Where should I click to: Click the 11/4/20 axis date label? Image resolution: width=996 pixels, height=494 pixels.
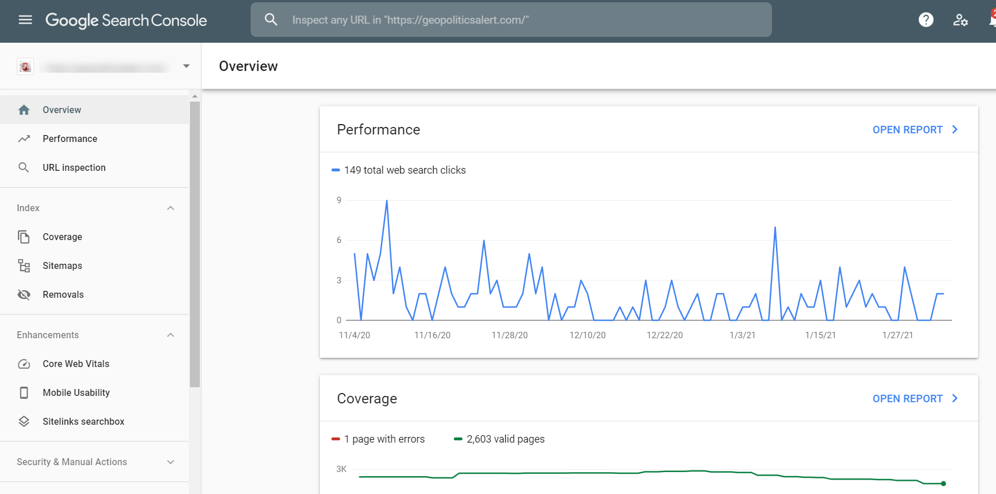[x=355, y=335]
